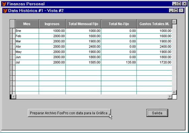Select the Ene row using its record selector
The height and width of the screenshot is (133, 189).
point(11,31)
